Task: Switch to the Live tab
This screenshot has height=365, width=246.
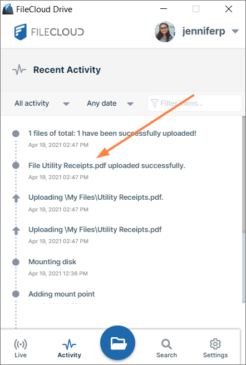Action: pyautogui.click(x=21, y=348)
